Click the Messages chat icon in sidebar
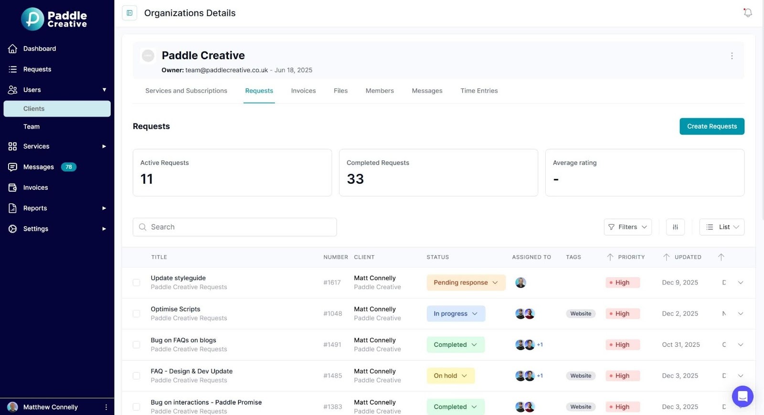This screenshot has height=415, width=764. coord(13,167)
